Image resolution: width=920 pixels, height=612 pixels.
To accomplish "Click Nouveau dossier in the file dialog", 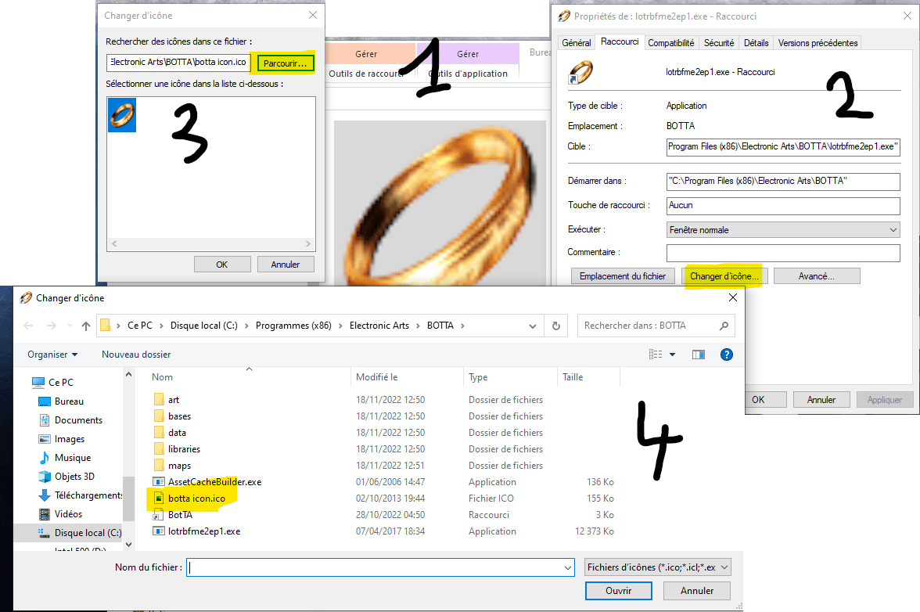I will pos(136,355).
